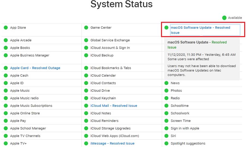Click the status dot beside Apple Cash
Image resolution: width=247 pixels, height=147 pixels.
pos(6,76)
